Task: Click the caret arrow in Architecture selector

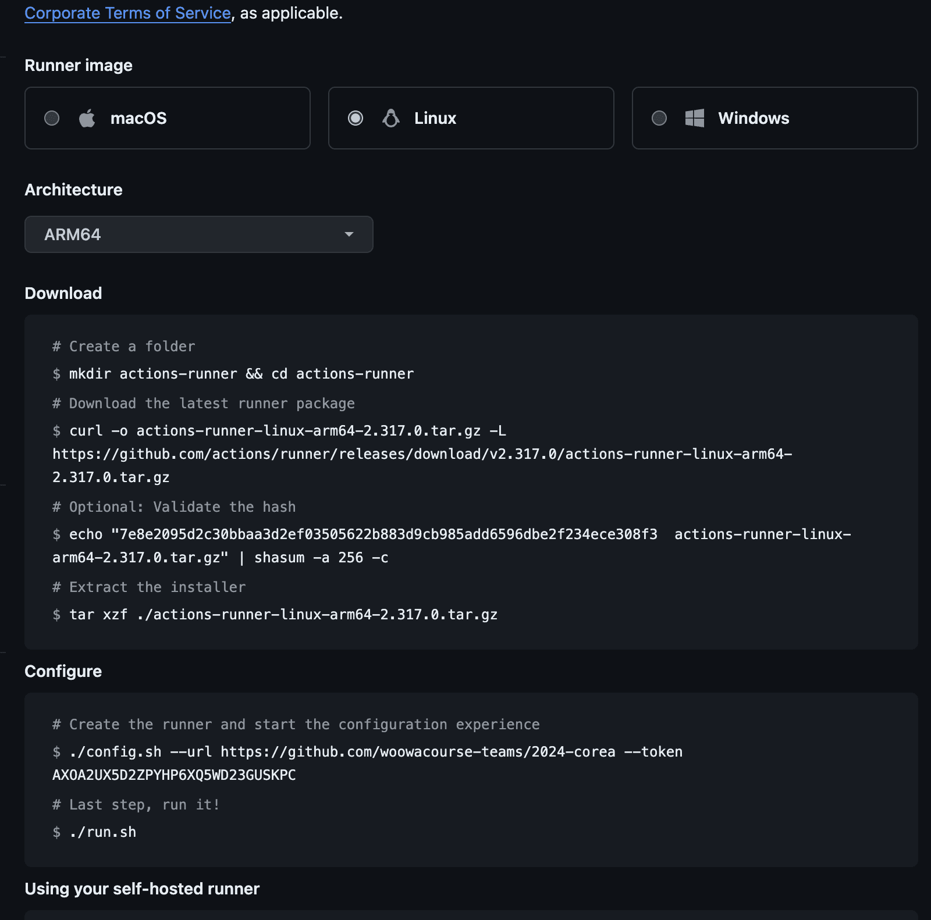Action: pos(349,234)
